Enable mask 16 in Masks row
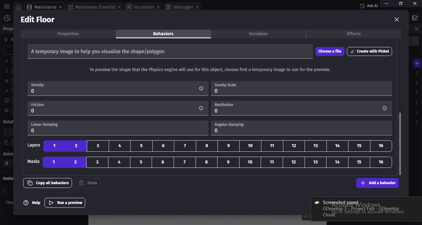 coord(381,162)
